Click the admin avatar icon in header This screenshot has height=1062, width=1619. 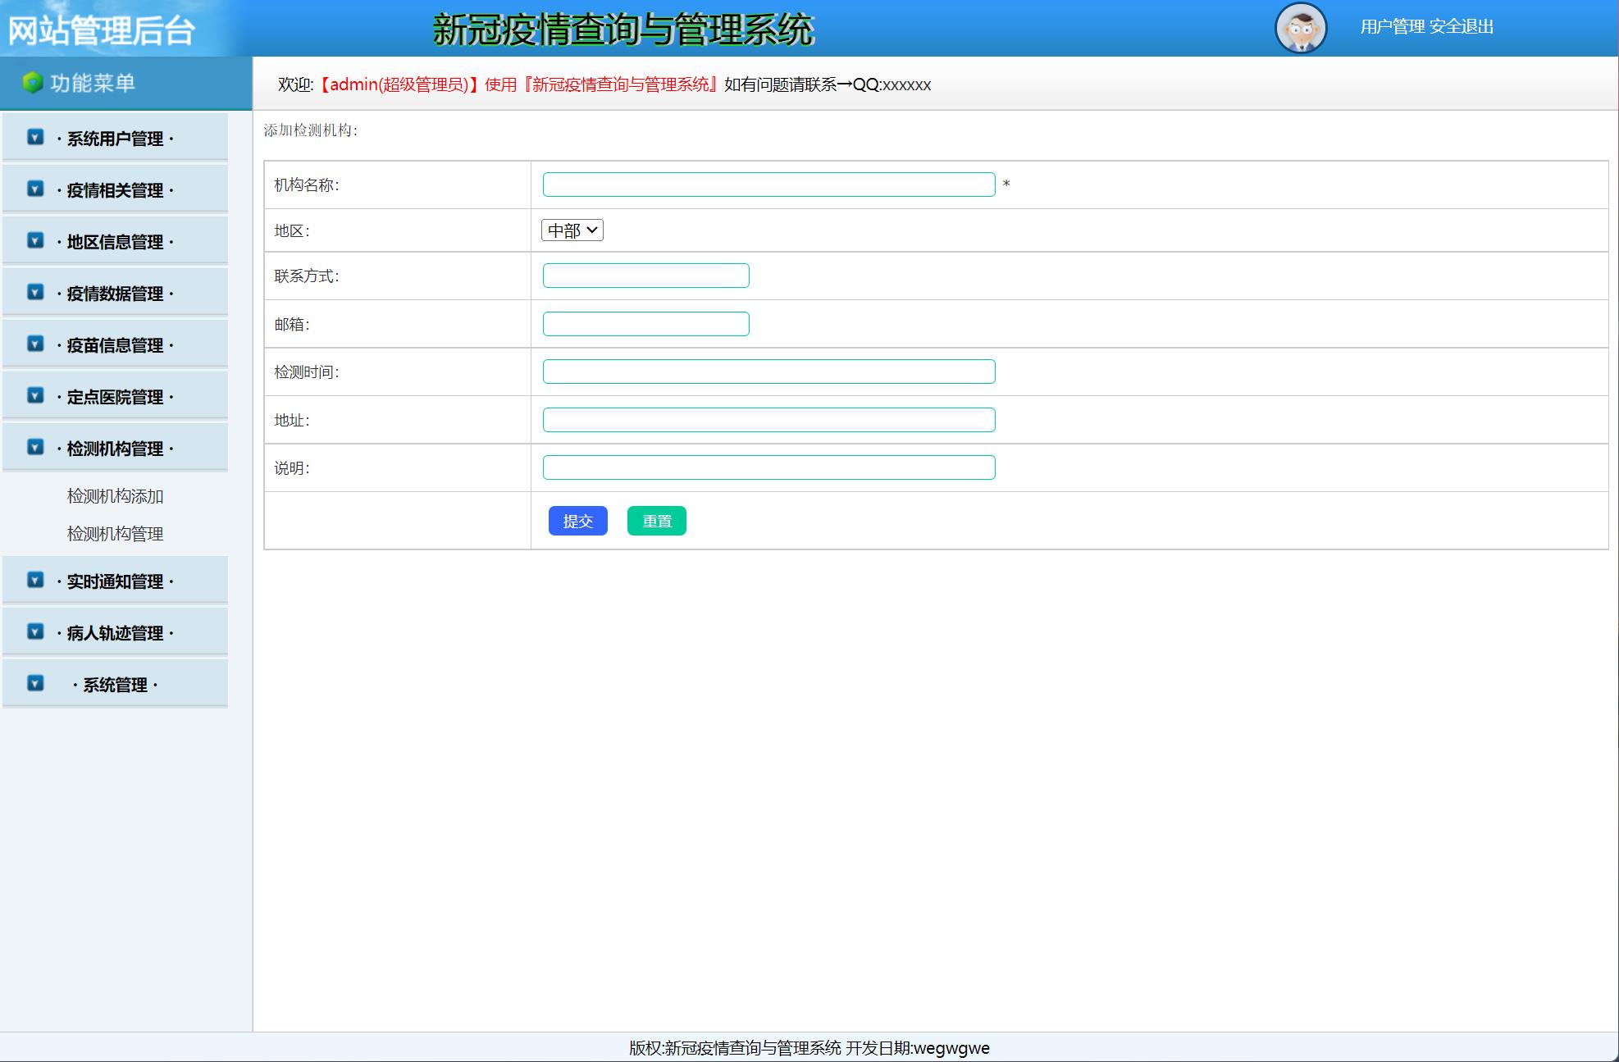tap(1301, 28)
